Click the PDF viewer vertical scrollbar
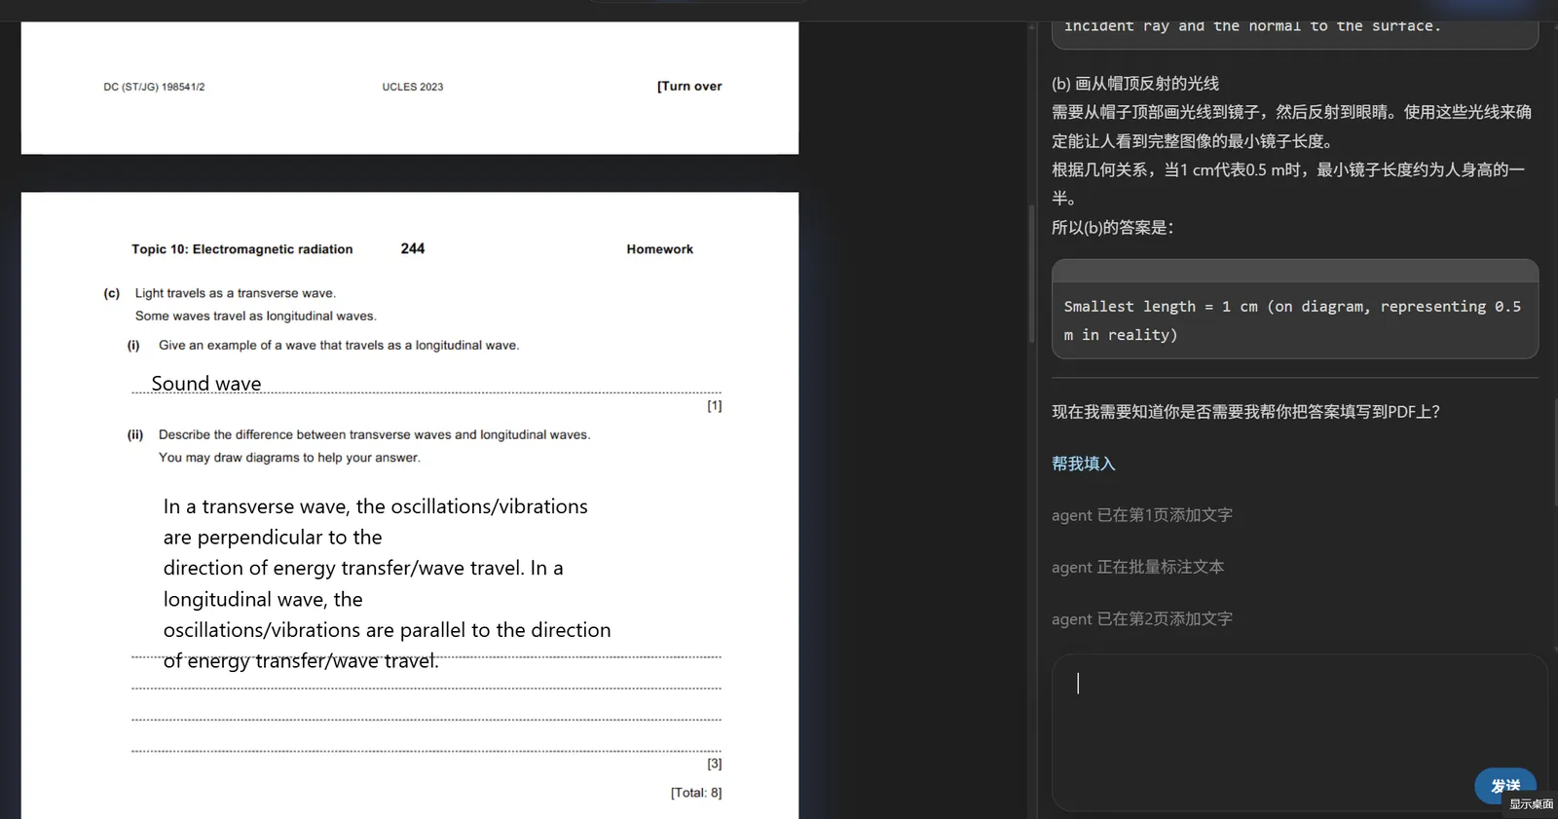The width and height of the screenshot is (1558, 819). pyautogui.click(x=1031, y=273)
